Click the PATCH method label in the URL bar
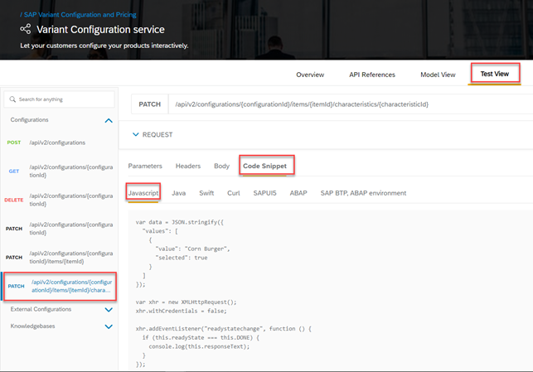The width and height of the screenshot is (533, 372). [x=149, y=104]
